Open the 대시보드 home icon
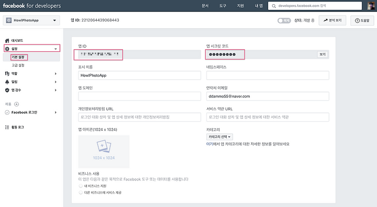The width and height of the screenshot is (377, 207). (7, 41)
